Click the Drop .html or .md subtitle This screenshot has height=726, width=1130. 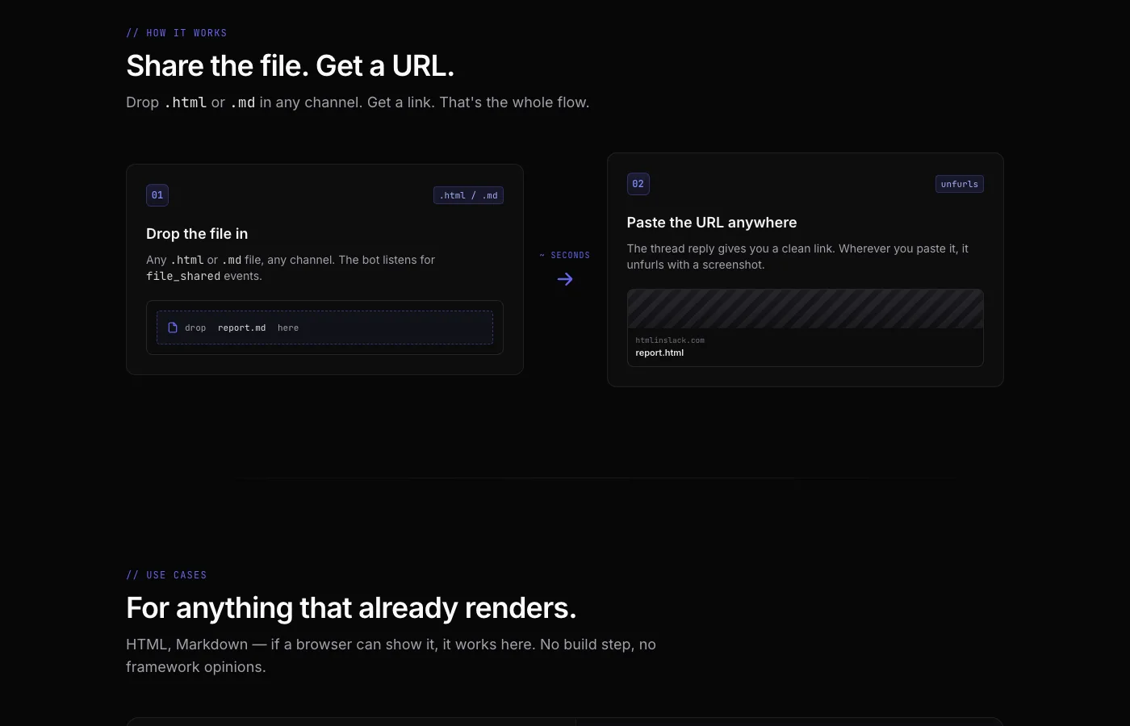(358, 102)
